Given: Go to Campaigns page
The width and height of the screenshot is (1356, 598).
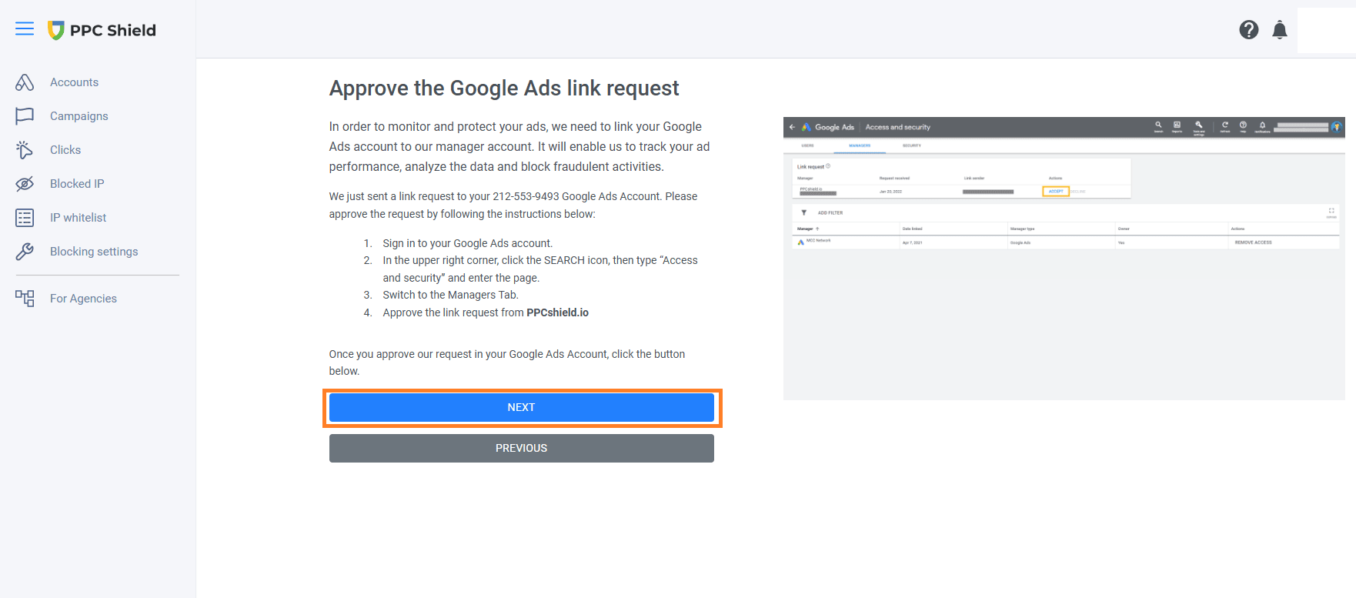Looking at the screenshot, I should [79, 116].
